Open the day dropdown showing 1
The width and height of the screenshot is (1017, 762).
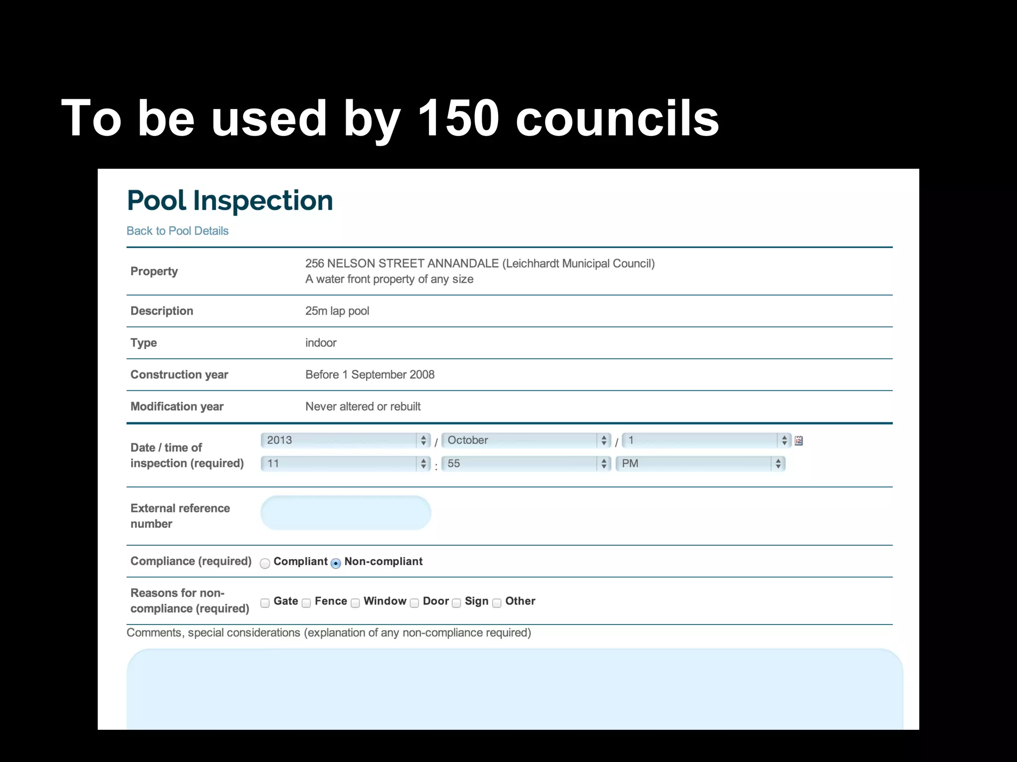(x=706, y=440)
